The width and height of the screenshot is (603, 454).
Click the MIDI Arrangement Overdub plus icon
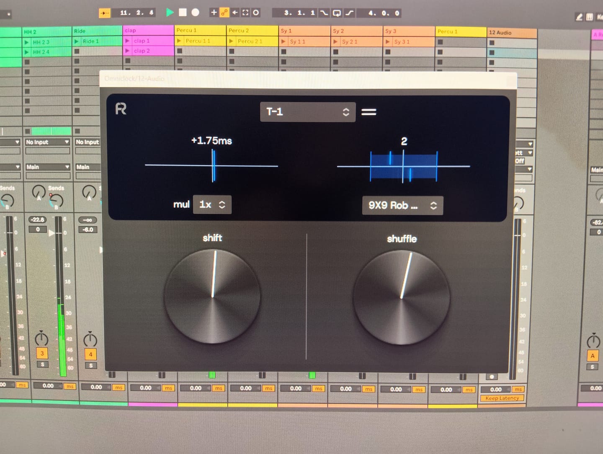[x=214, y=13]
